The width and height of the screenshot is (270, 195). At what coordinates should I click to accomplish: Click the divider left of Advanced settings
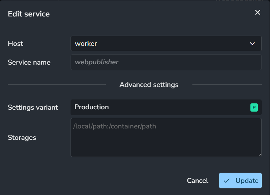click(57, 85)
